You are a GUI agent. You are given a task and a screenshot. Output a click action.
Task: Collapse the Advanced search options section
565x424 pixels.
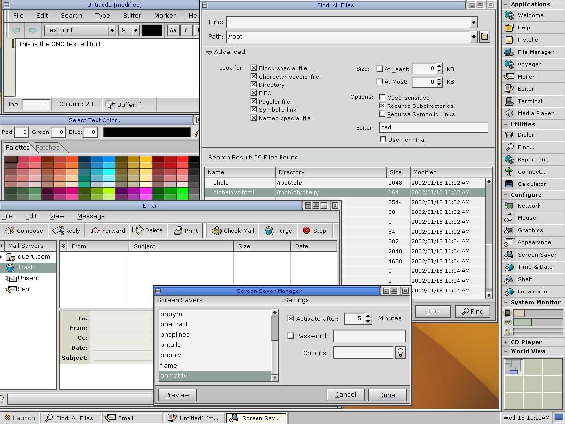(209, 52)
